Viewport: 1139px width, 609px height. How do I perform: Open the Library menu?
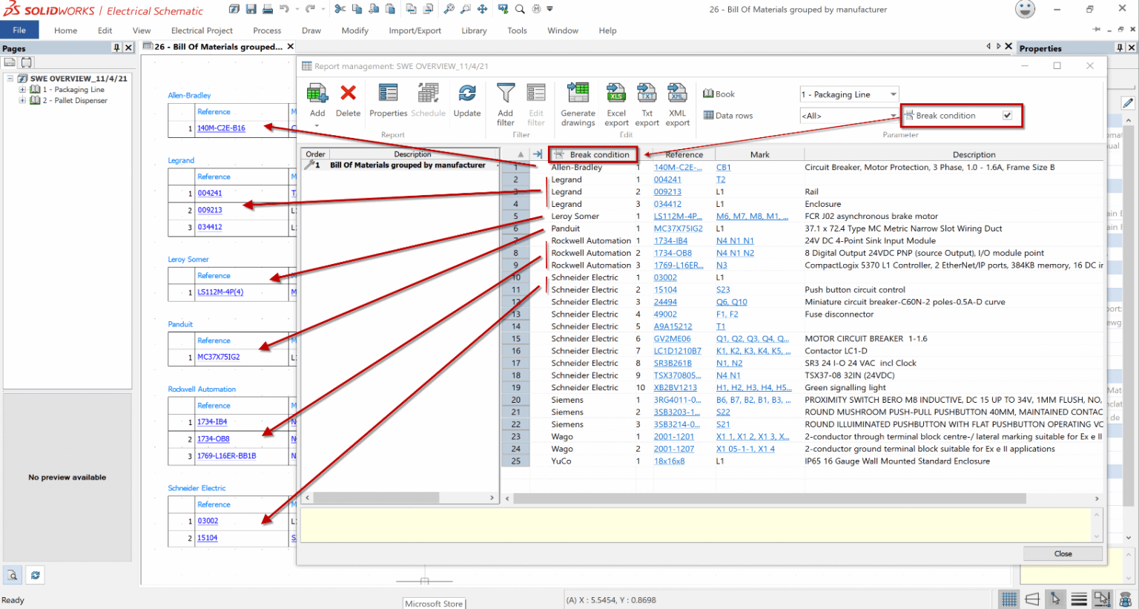(474, 30)
